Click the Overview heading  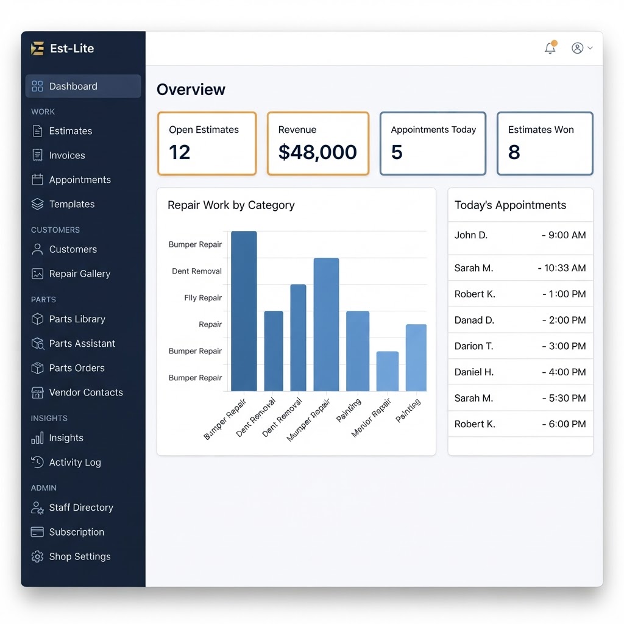click(191, 90)
